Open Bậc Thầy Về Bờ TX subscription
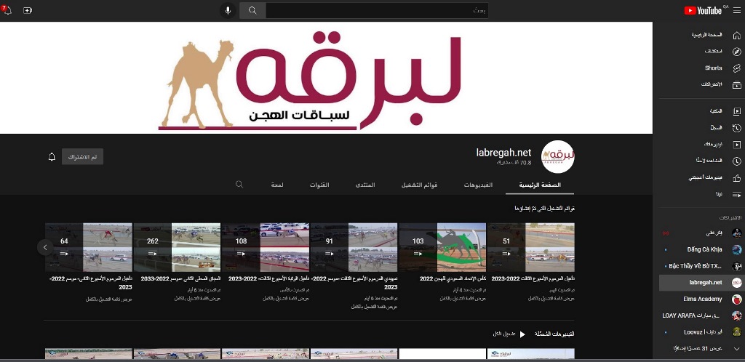Viewport: 745px width, 362px height. 702,266
